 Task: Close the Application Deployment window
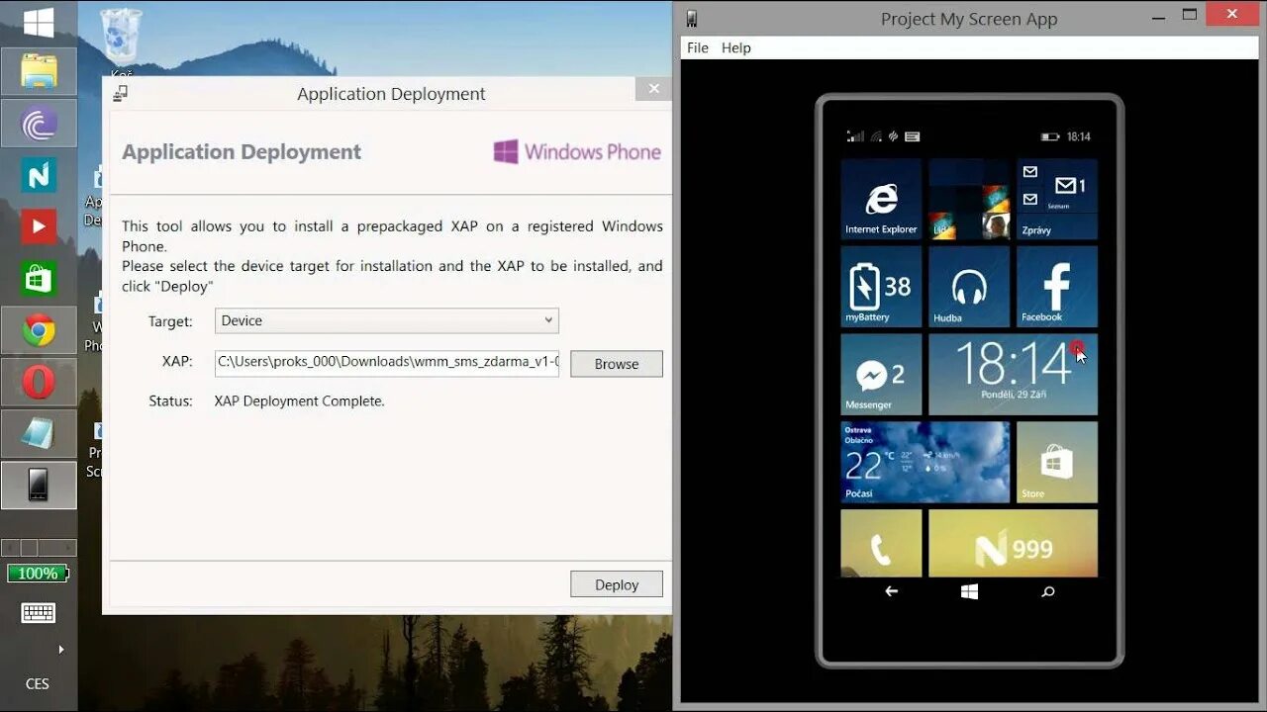tap(653, 89)
